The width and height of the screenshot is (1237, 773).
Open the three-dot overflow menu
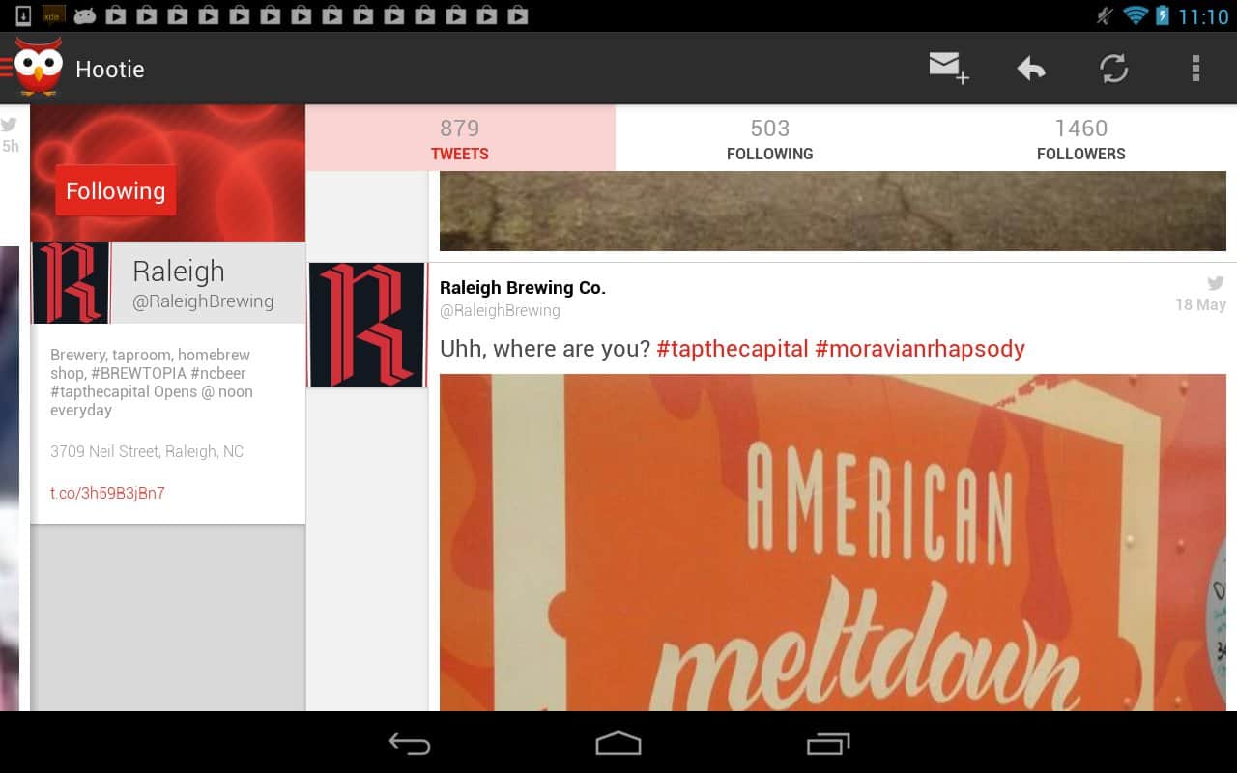click(x=1195, y=68)
